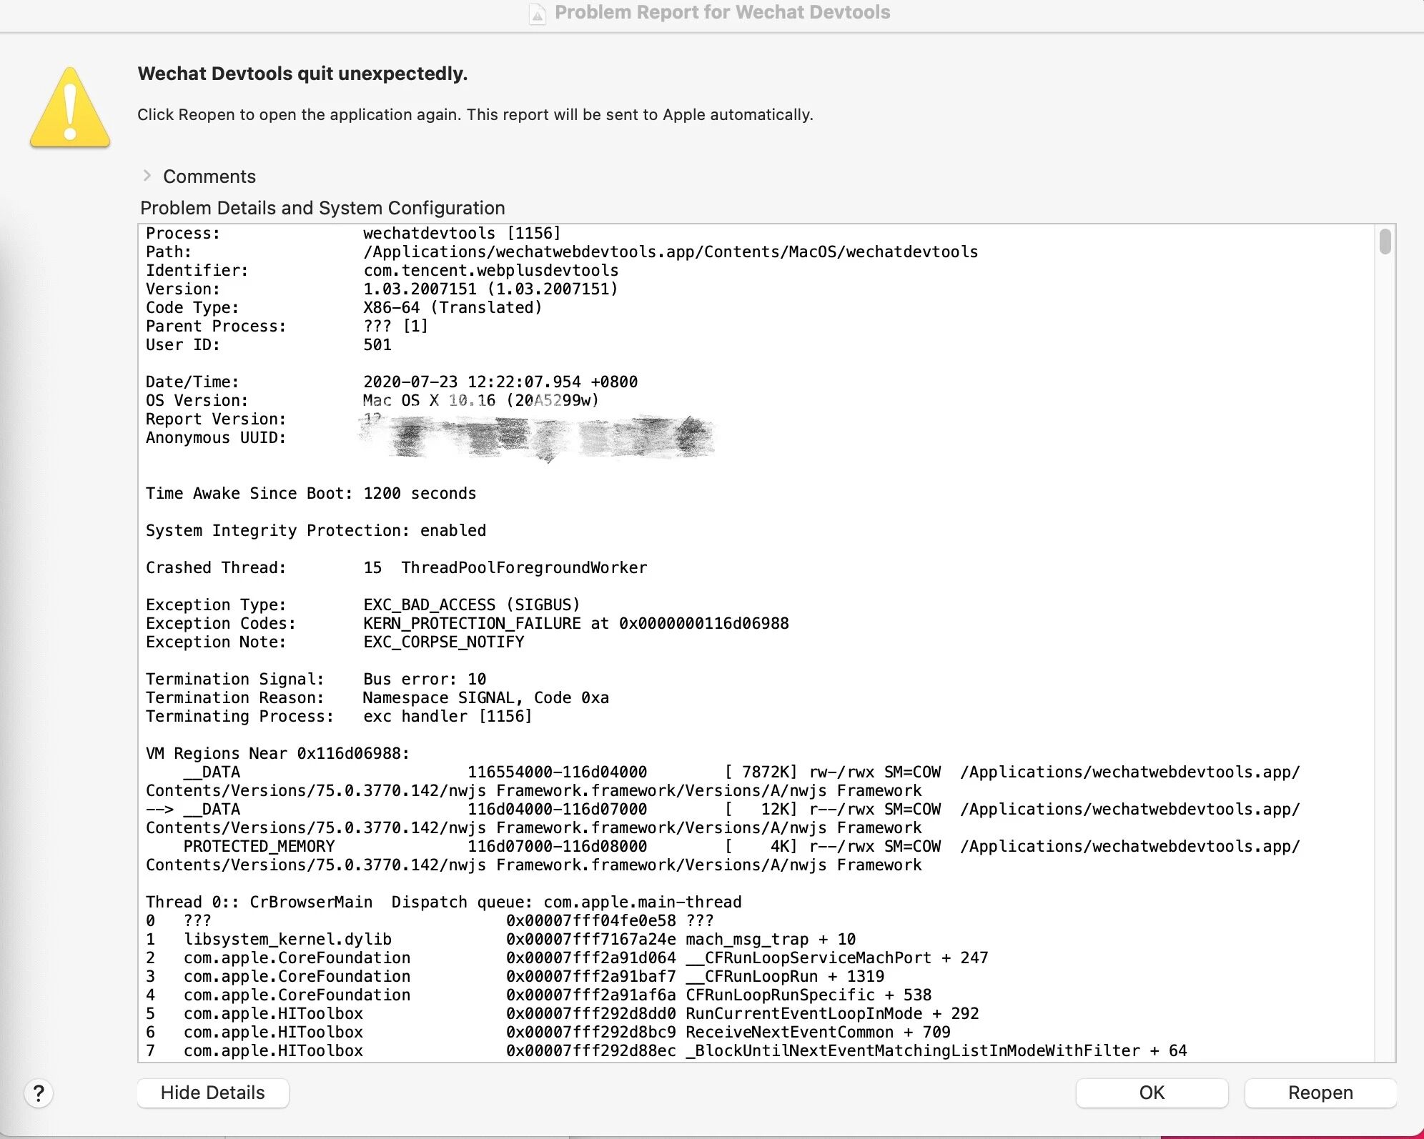This screenshot has height=1139, width=1424.
Task: Click the document icon in title bar
Action: 537,14
